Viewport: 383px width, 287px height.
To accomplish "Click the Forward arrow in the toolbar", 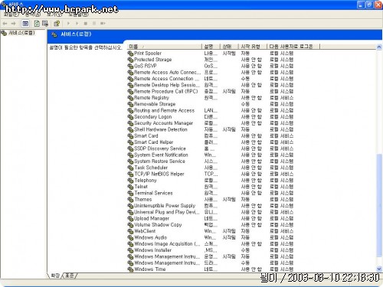I will (x=14, y=24).
